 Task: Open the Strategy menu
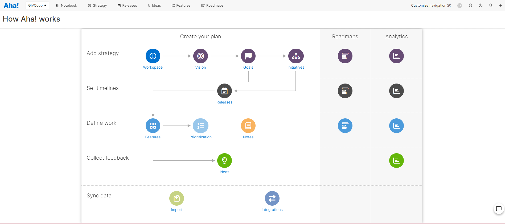coord(97,5)
